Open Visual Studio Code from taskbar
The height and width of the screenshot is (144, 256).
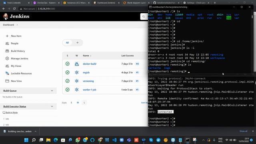114,140
